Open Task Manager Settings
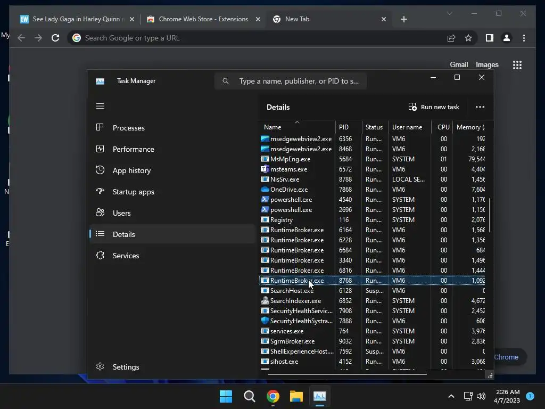The width and height of the screenshot is (545, 409). [x=172, y=367]
